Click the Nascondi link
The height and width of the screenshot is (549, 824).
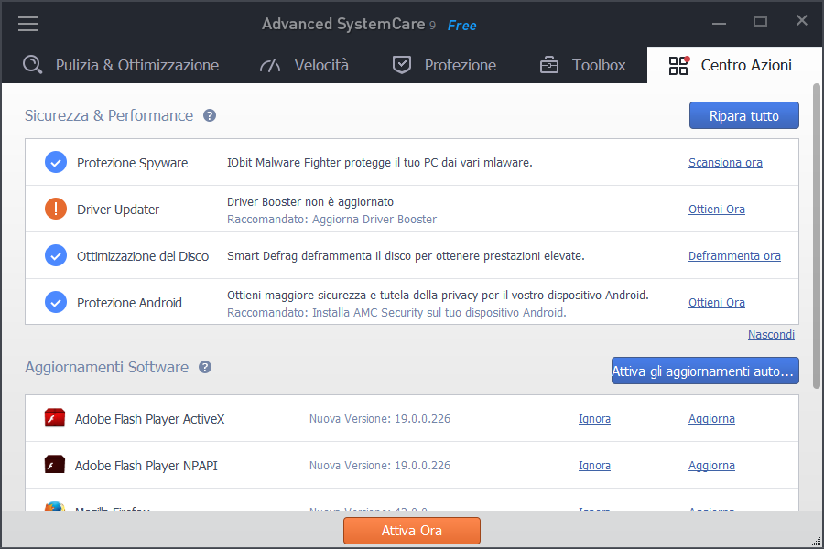771,335
